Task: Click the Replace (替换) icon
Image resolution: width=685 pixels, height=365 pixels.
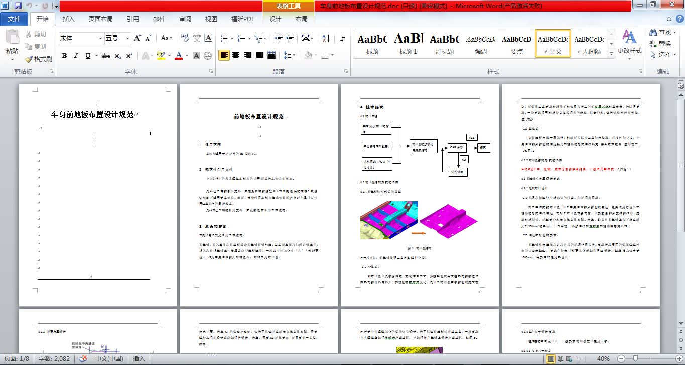Action: pos(660,44)
